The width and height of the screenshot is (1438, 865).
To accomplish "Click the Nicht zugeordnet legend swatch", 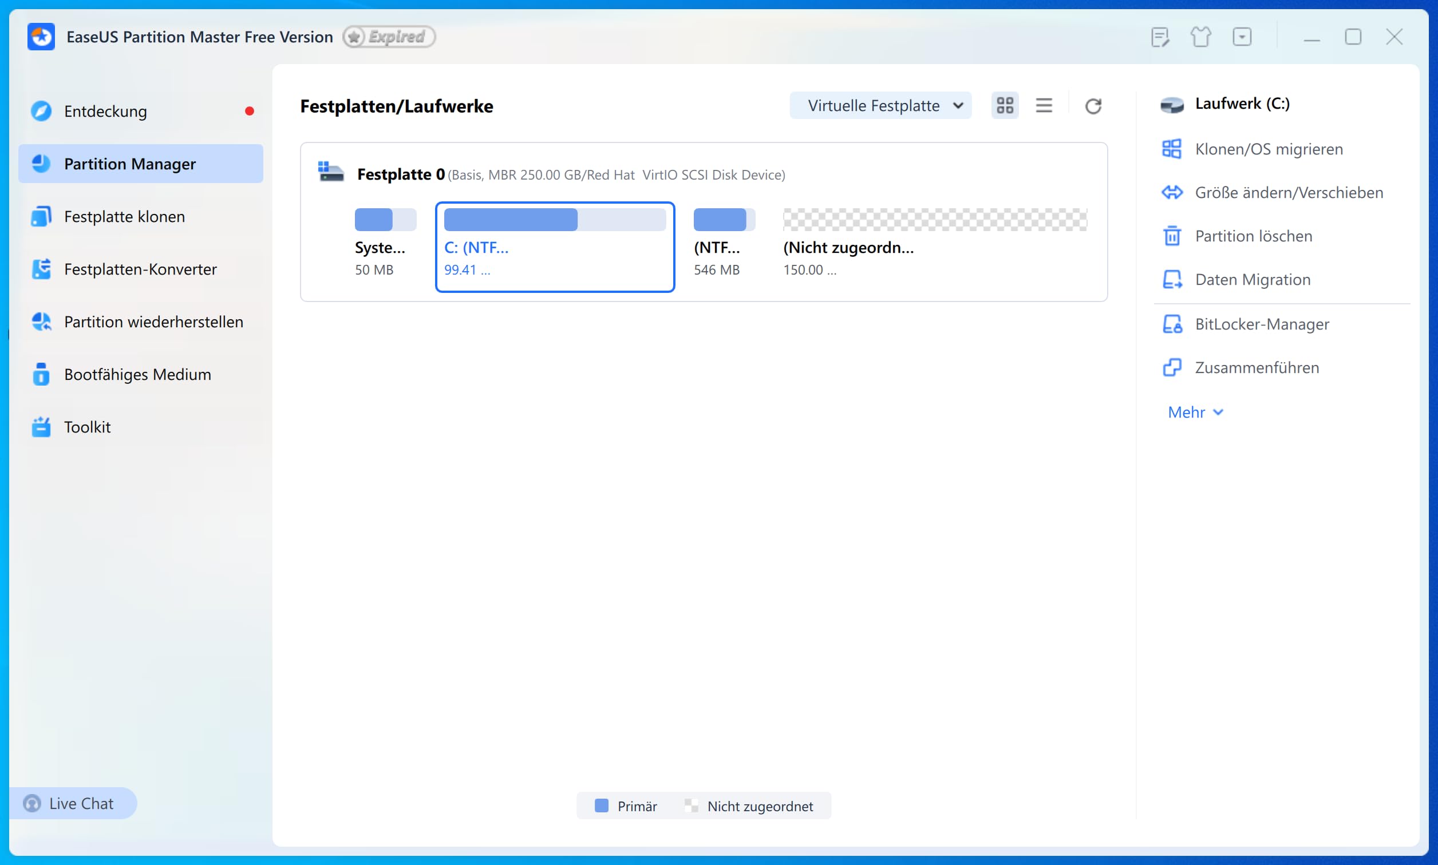I will pos(691,806).
